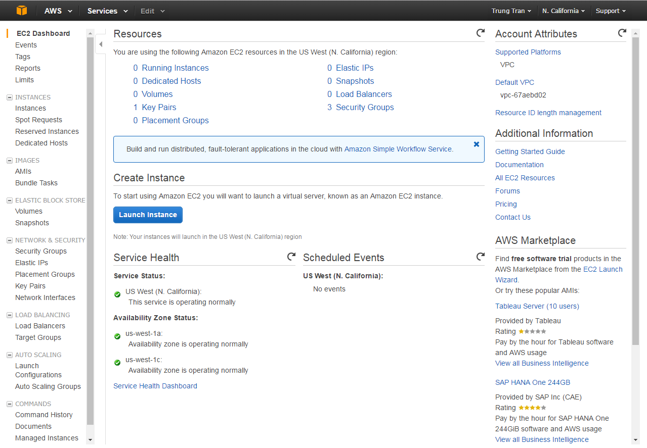Collapse the ELASTIC BLOCK STORE section
The image size is (647, 448).
(x=10, y=201)
